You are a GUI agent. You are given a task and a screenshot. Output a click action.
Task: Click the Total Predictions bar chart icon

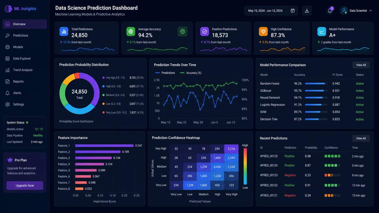pos(64,32)
